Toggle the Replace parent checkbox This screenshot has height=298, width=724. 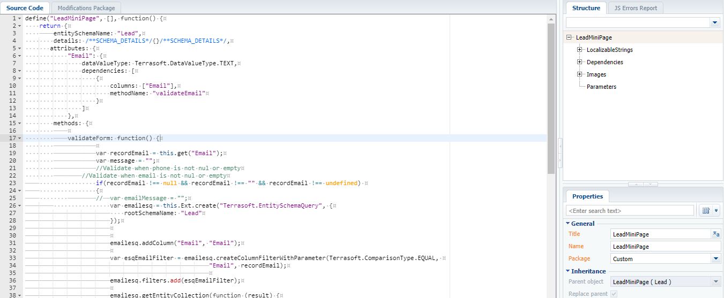click(x=614, y=294)
